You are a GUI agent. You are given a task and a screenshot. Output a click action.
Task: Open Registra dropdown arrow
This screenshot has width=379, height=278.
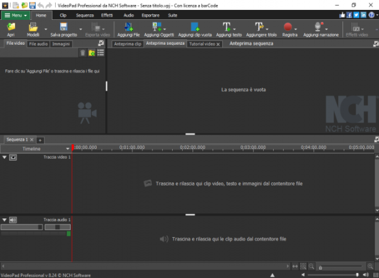[295, 29]
